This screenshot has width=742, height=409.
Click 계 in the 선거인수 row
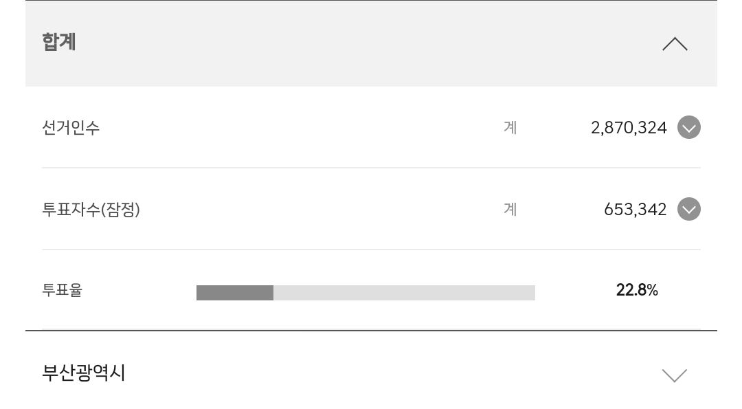[510, 128]
